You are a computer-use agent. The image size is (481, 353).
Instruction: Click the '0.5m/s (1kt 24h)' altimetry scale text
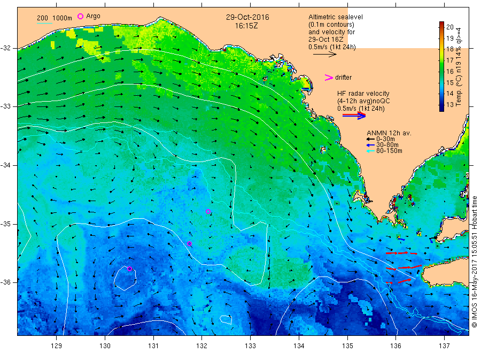point(332,47)
